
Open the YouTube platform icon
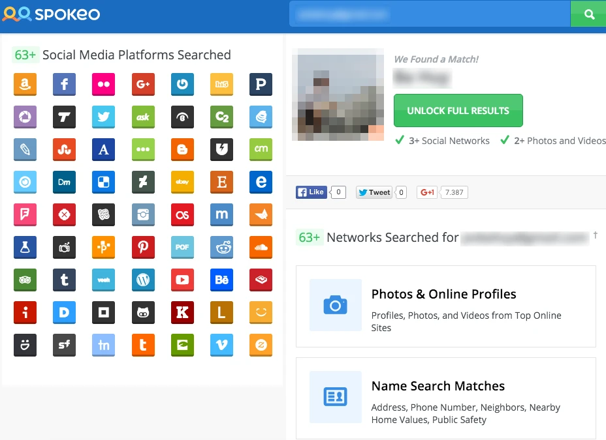coord(182,280)
